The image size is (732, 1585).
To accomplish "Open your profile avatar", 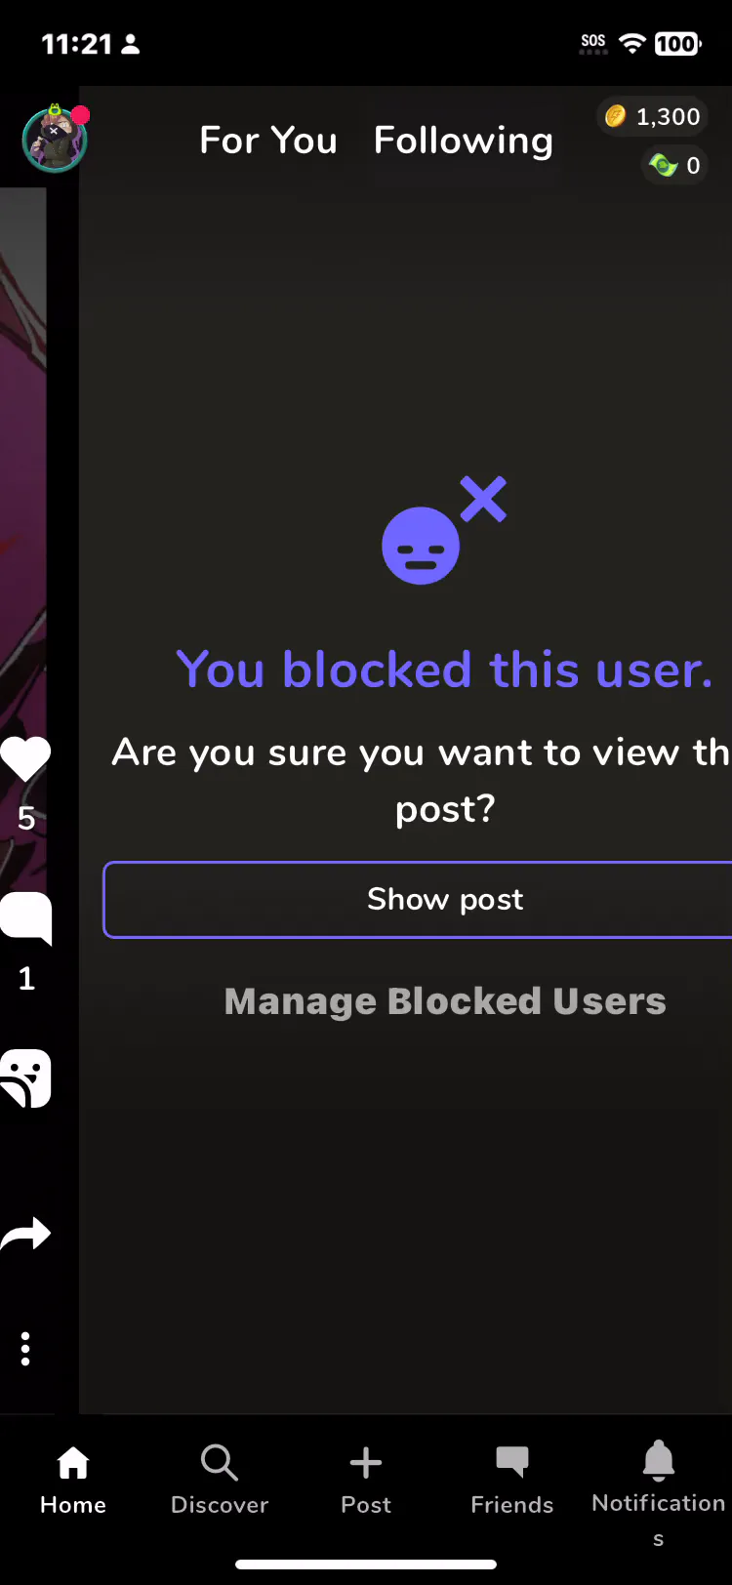I will point(55,140).
